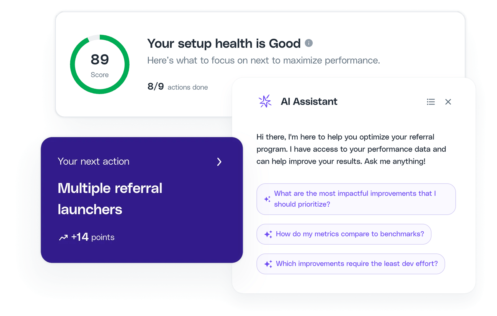Click the trending-up arrow icon beside +14 points
The image size is (497, 316).
tap(63, 237)
